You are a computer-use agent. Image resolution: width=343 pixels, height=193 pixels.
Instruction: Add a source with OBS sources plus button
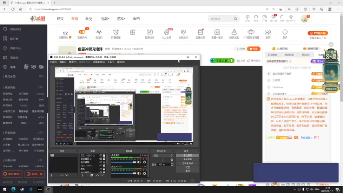tap(82, 175)
